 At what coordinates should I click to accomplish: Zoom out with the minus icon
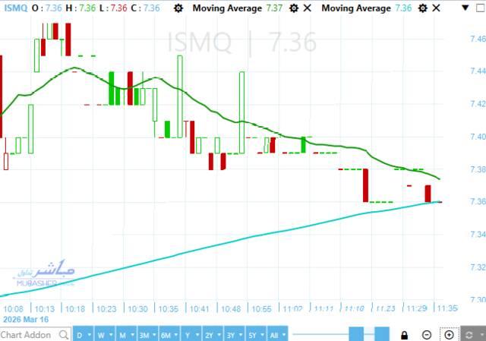coord(428,334)
